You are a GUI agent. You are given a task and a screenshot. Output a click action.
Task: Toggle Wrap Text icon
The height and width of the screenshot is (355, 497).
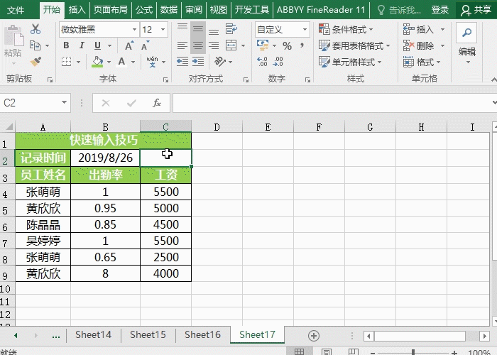(231, 29)
